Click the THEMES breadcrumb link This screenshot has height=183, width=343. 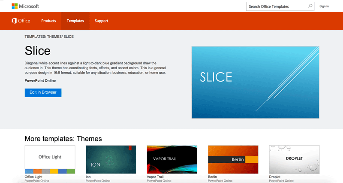[x=54, y=37]
